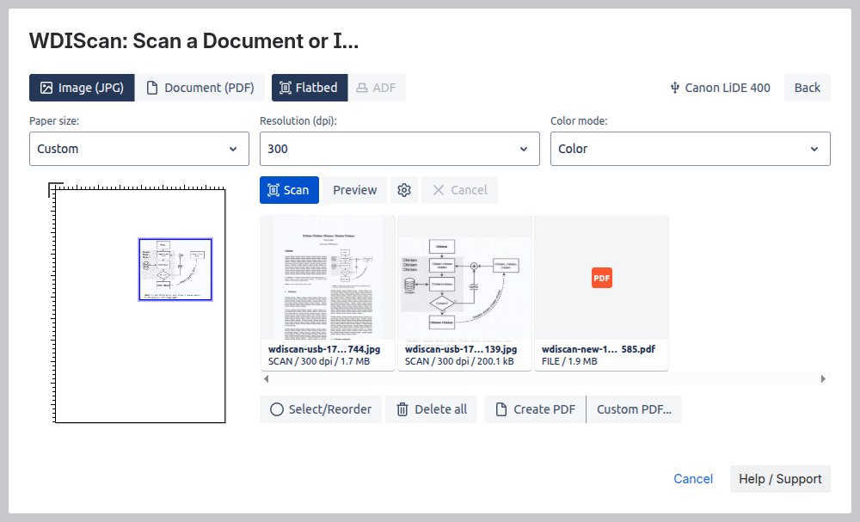
Task: Open Help / Support
Action: [x=780, y=479]
